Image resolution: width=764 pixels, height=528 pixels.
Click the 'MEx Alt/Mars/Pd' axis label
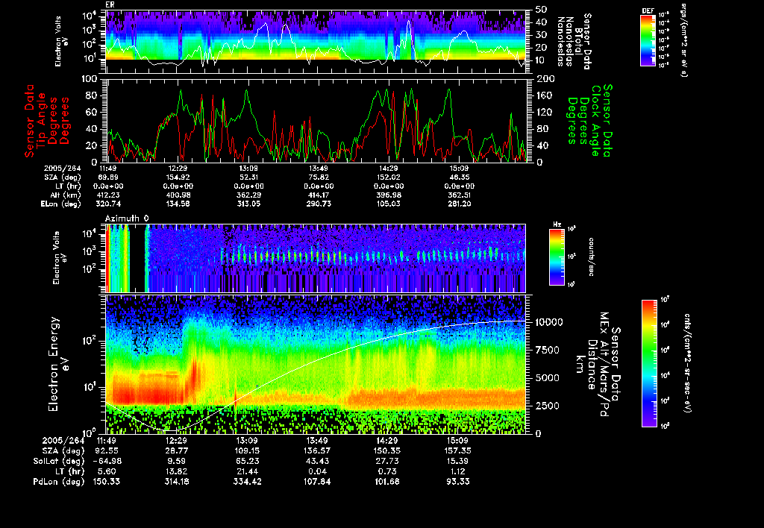604,365
